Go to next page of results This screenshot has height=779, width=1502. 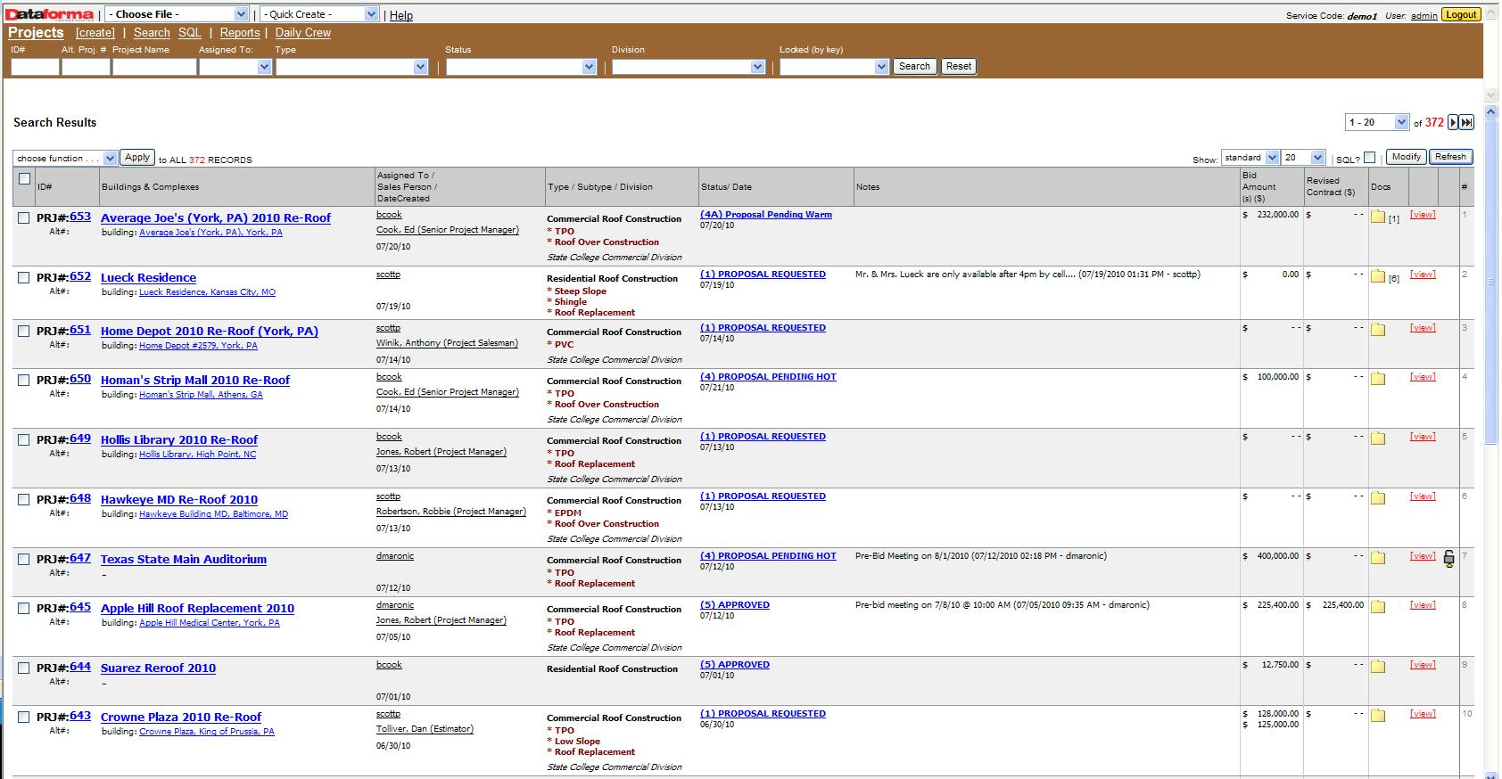pyautogui.click(x=1453, y=123)
